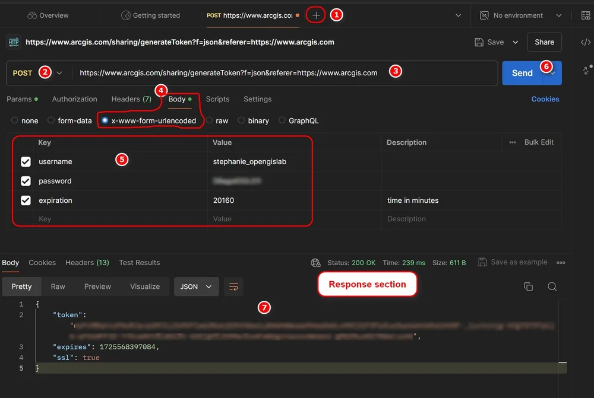Open response more options ellipsis
594x398 pixels.
[561, 263]
